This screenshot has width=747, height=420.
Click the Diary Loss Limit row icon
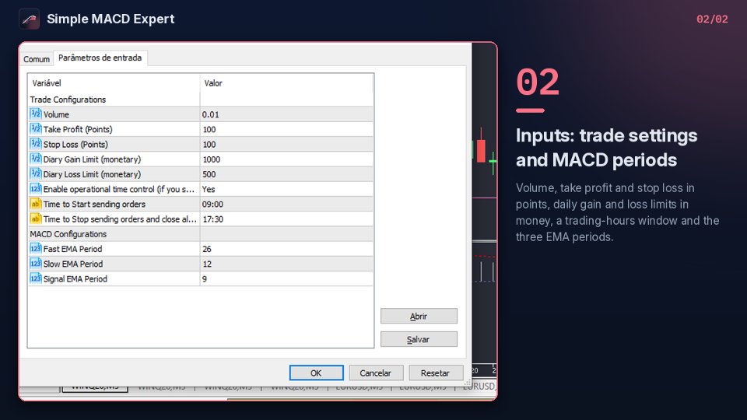tap(36, 173)
